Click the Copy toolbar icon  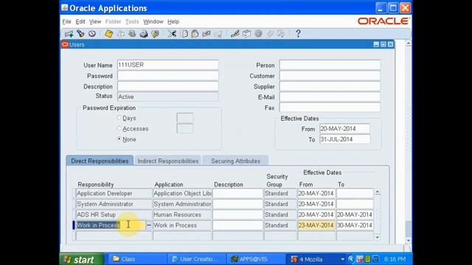184,34
